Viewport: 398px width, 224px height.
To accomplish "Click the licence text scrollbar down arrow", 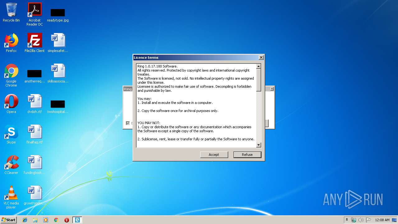I will pos(259,145).
